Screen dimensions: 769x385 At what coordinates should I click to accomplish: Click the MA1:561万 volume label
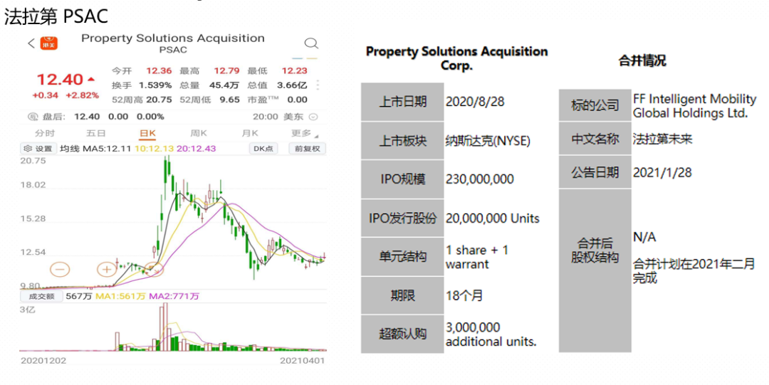click(x=120, y=296)
